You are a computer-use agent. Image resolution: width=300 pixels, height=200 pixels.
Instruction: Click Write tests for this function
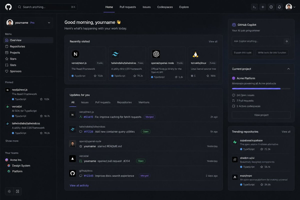[x=272, y=52]
